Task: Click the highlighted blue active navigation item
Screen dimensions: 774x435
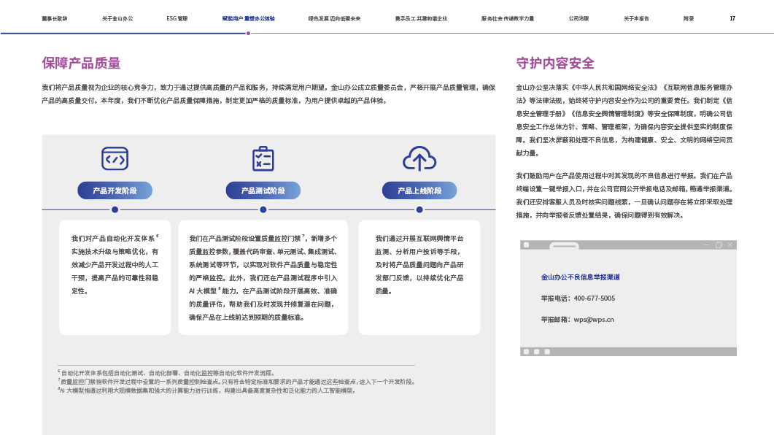Action: (x=248, y=18)
